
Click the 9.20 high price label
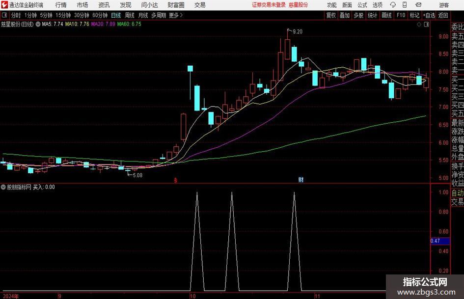click(x=298, y=32)
